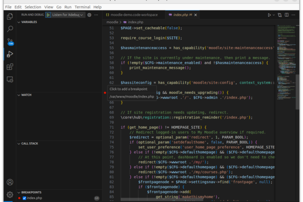Click moodle in the breadcrumb path
Screen dimensions: 303x202
112,22
